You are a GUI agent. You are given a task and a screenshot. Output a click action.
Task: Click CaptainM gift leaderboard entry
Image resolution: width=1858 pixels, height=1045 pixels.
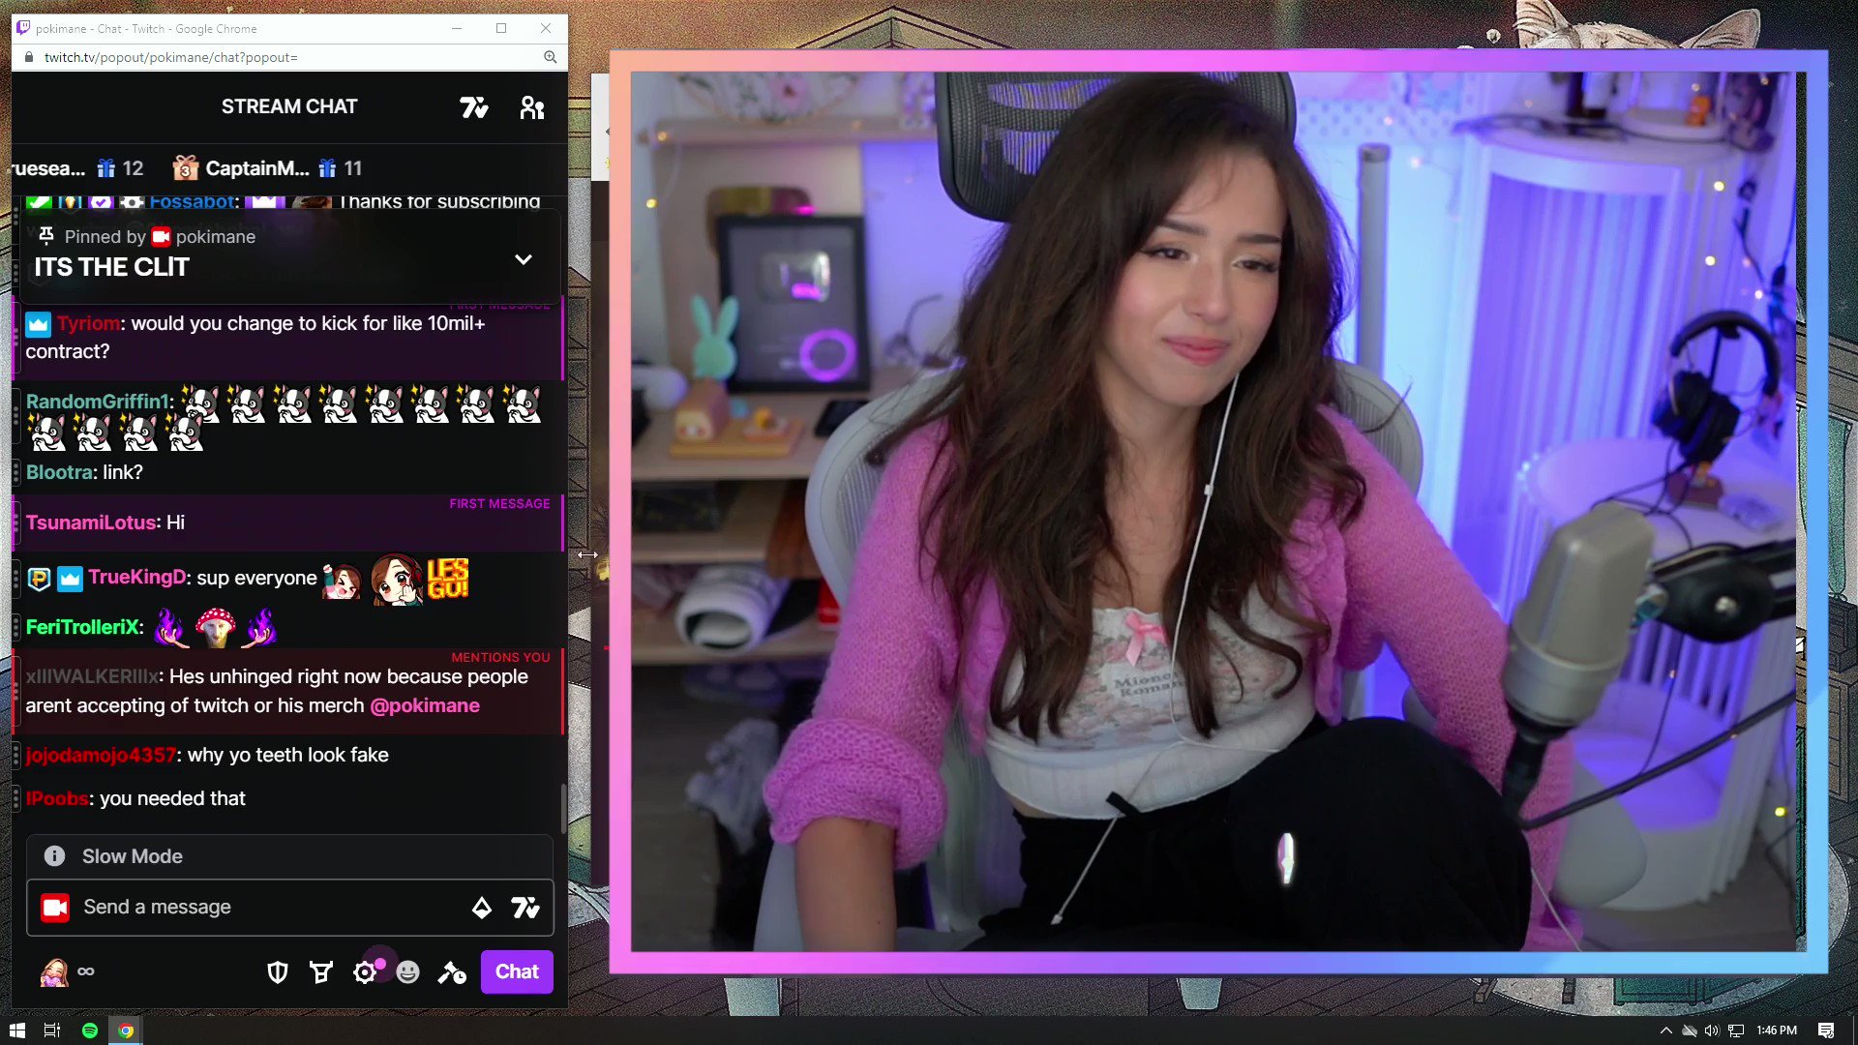(x=267, y=168)
